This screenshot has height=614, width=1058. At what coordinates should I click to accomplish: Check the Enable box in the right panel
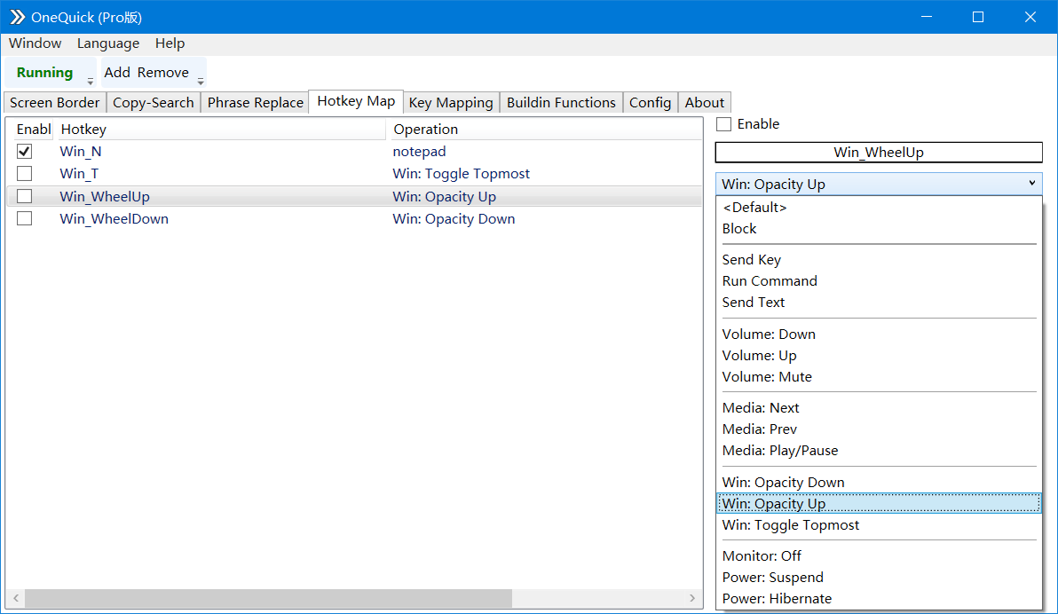723,124
